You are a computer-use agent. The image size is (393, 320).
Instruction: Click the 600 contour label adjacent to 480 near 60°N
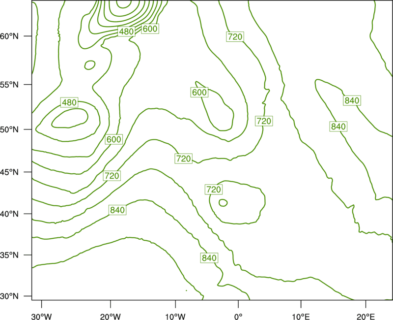[x=150, y=29]
